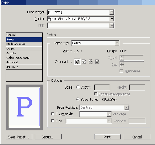
Task: Enable the Thumbnails checkbox
Action: pyautogui.click(x=53, y=114)
